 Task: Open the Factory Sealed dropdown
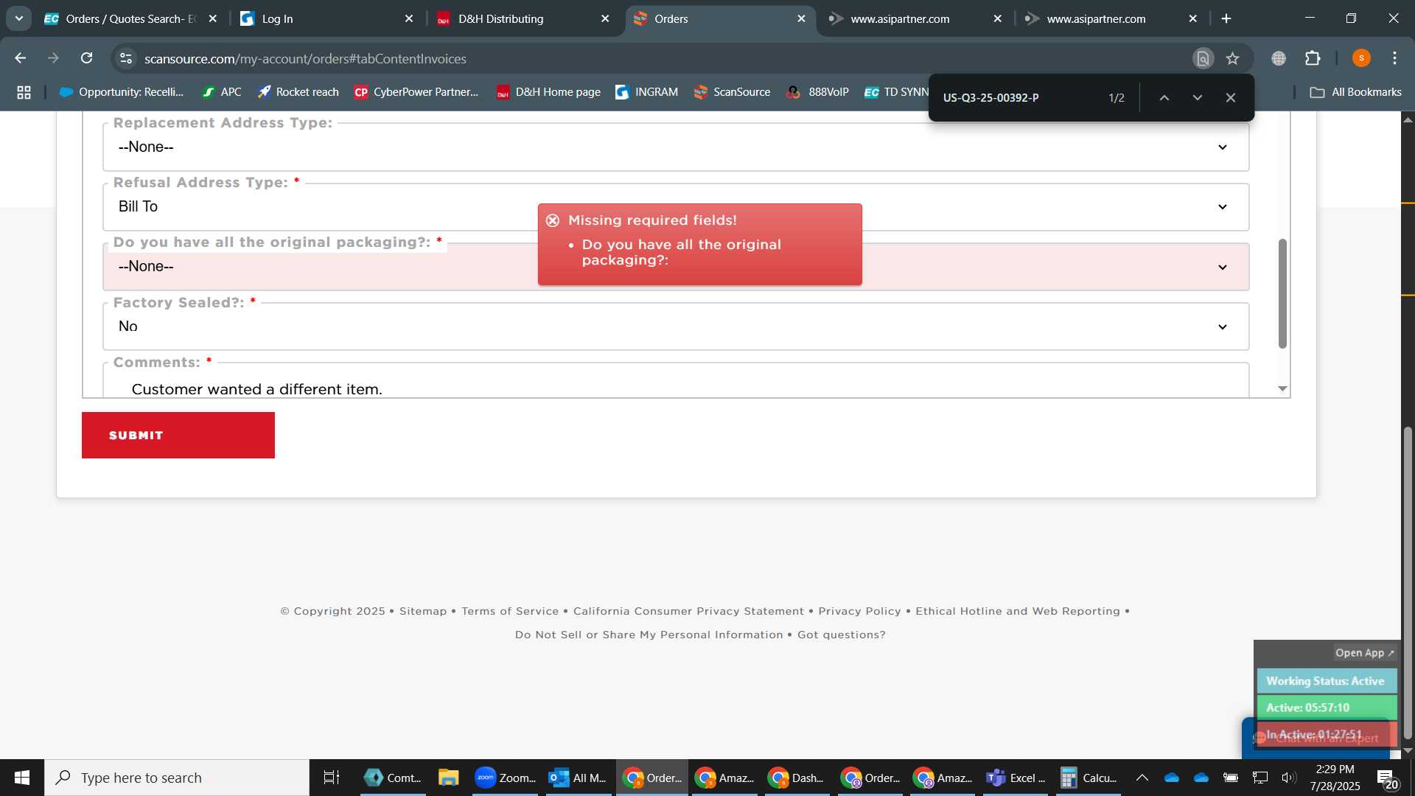pos(675,326)
